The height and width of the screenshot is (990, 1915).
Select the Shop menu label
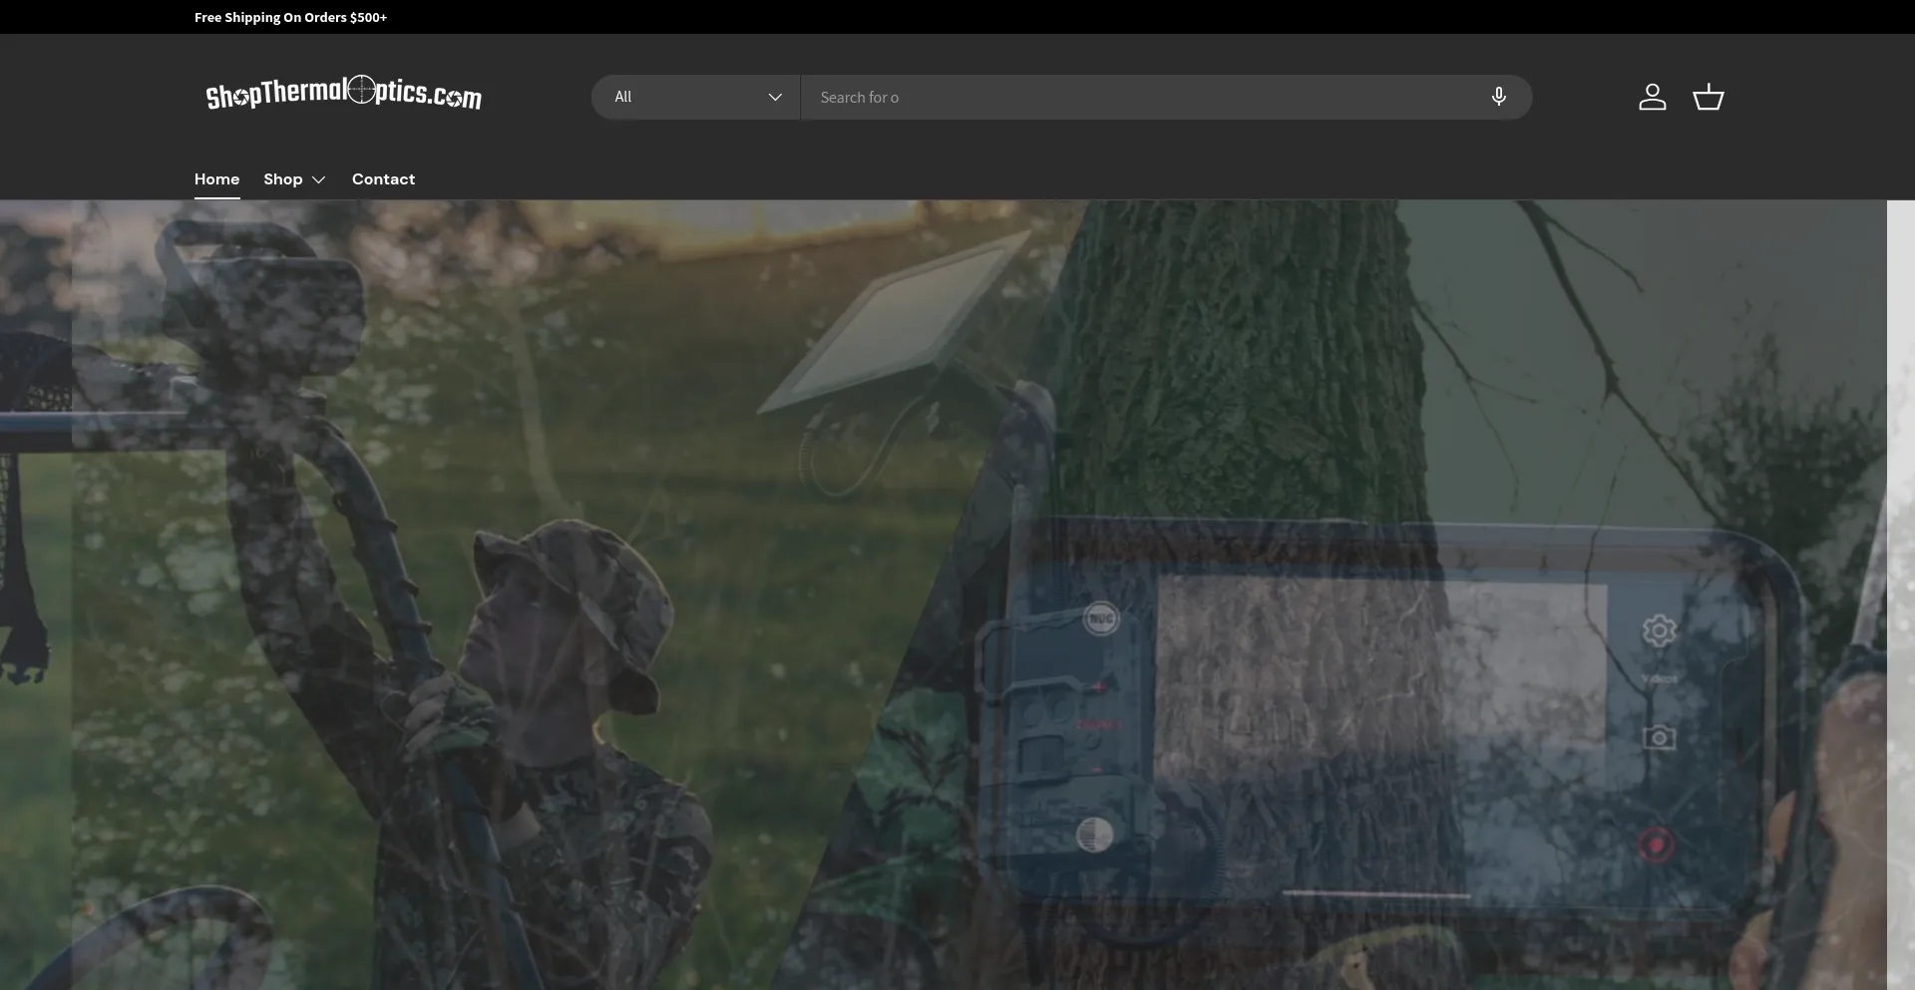pos(282,179)
